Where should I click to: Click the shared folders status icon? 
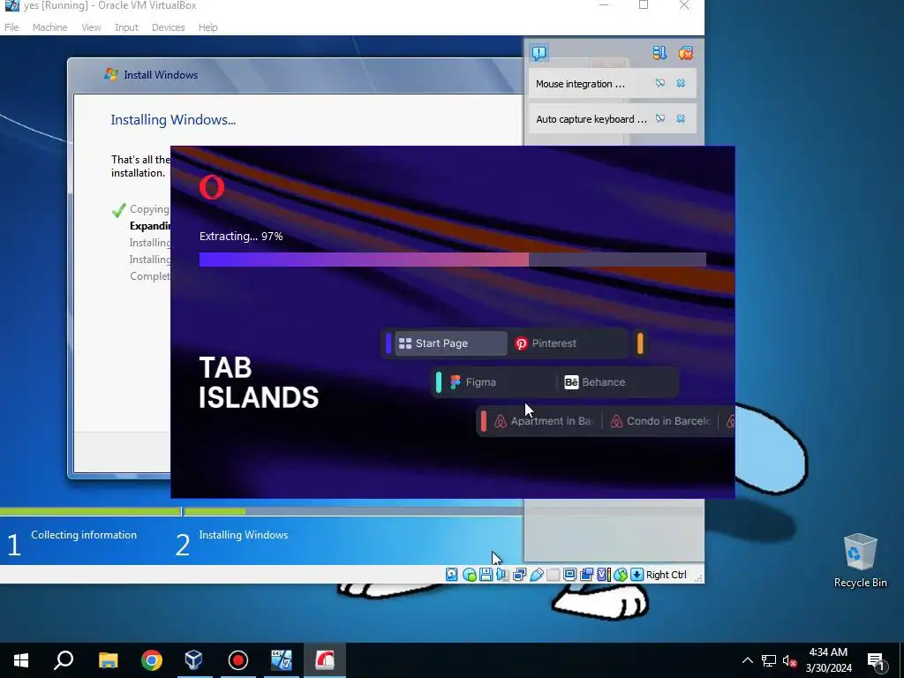click(x=553, y=574)
